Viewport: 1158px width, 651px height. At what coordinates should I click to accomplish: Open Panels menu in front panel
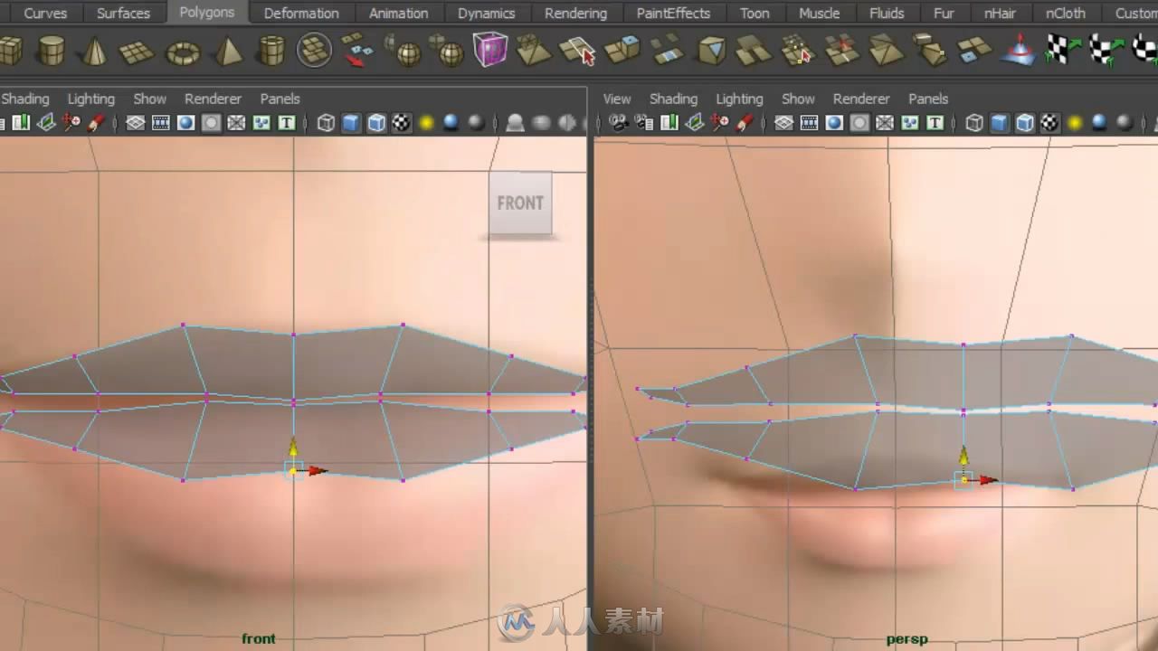280,99
